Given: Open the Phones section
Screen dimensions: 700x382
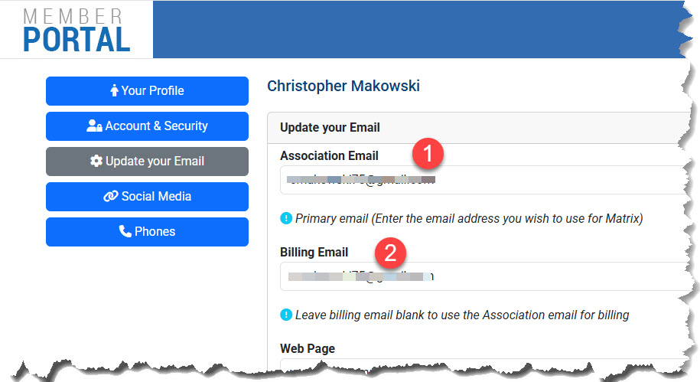Looking at the screenshot, I should (x=147, y=232).
